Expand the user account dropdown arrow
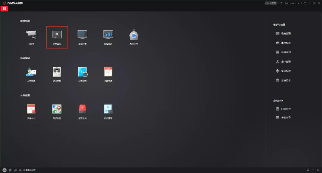Viewport: 322px width, 173px height. click(298, 3)
